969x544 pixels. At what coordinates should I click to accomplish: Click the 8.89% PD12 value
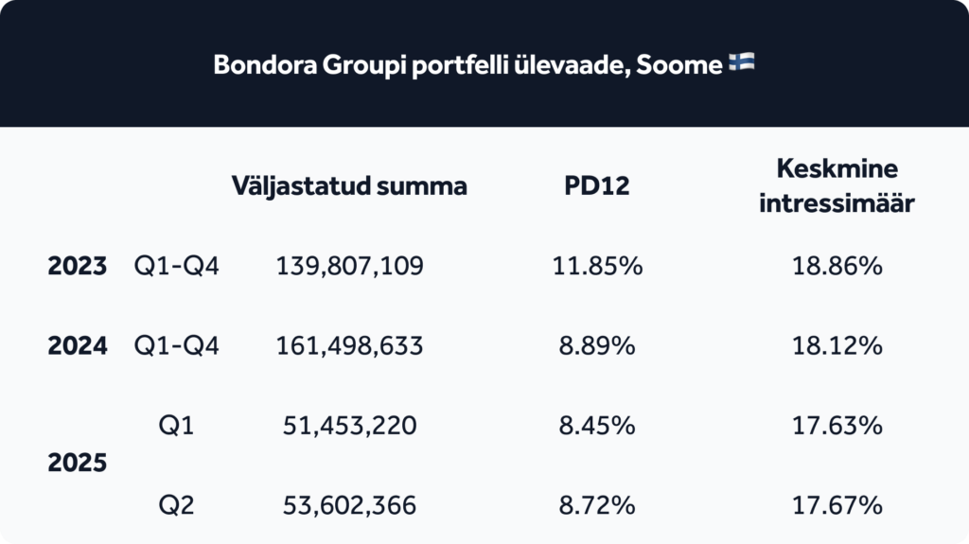(x=597, y=345)
